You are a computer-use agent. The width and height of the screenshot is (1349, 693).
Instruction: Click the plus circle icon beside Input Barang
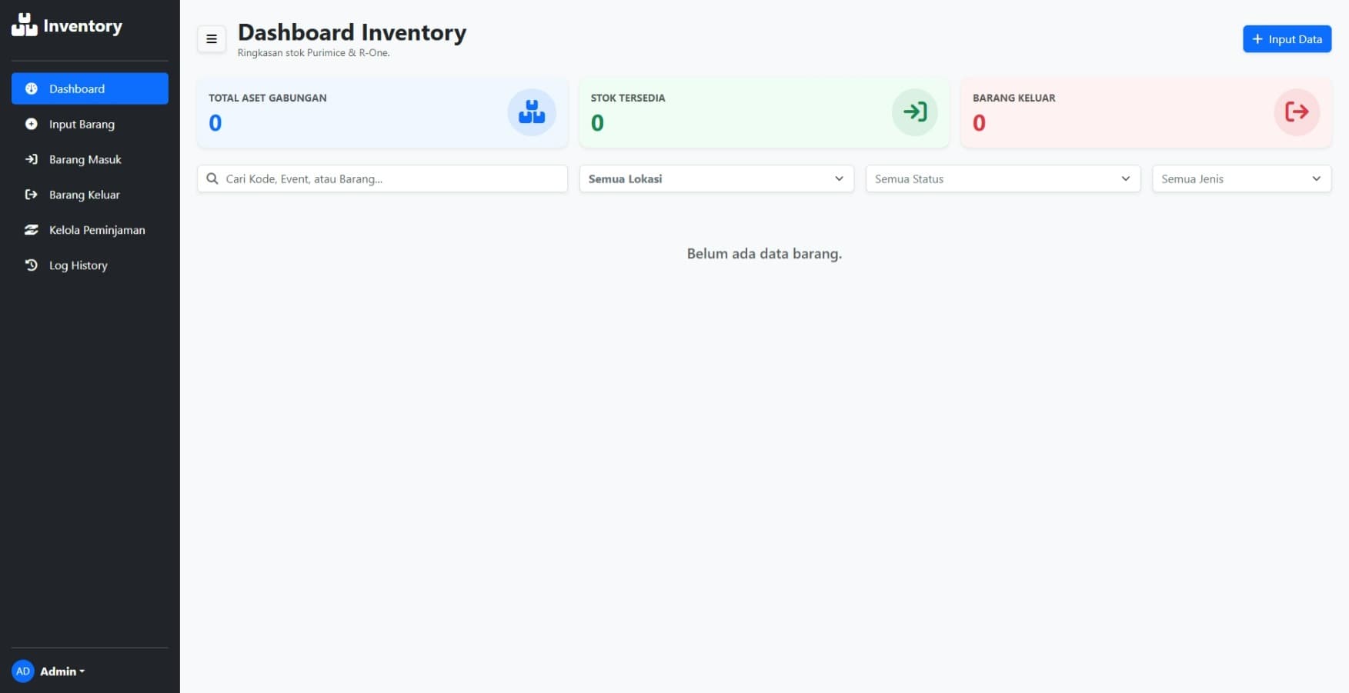(32, 124)
